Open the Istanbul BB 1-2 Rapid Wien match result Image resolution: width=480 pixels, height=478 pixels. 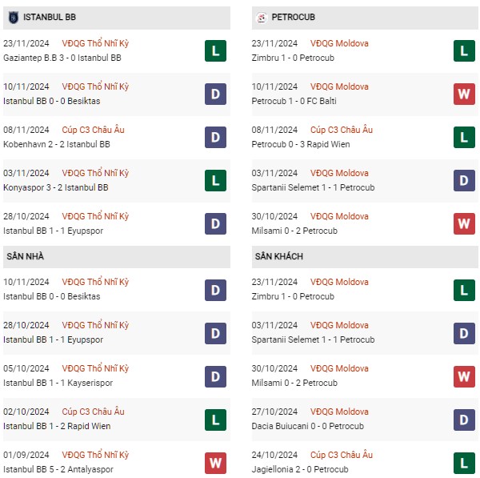[x=57, y=426]
